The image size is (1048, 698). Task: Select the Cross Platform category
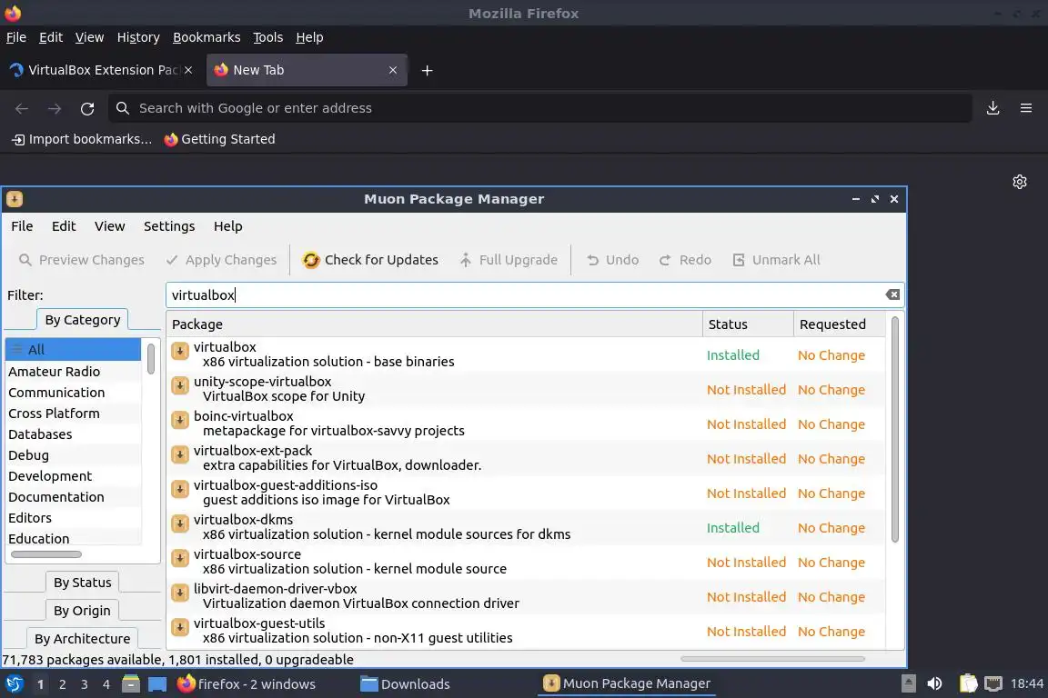pos(73,414)
